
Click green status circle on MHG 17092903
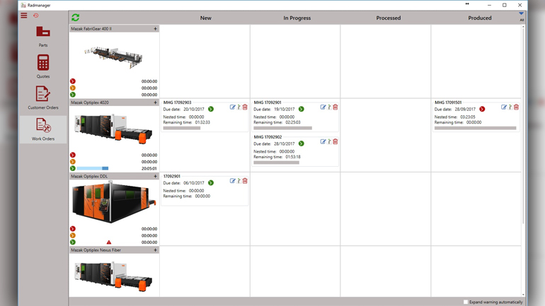211,109
